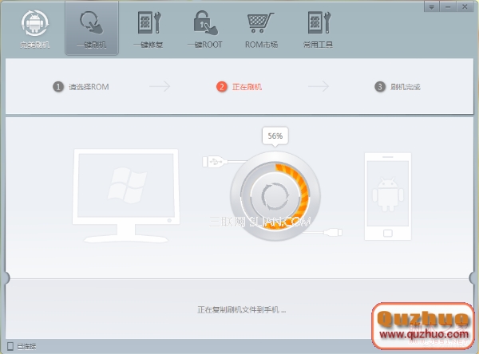
Task: Click the Windows computer monitor icon
Action: [x=126, y=195]
